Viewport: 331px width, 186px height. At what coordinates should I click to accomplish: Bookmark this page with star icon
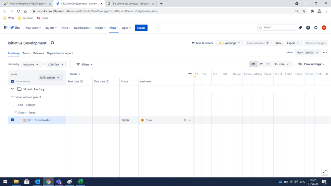pyautogui.click(x=304, y=11)
